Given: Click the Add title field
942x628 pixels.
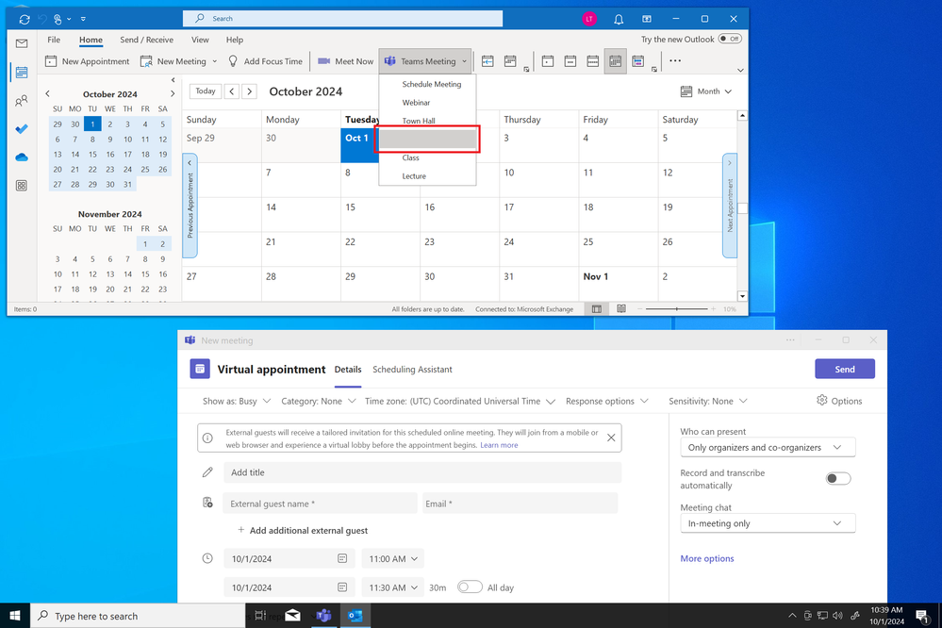Looking at the screenshot, I should pyautogui.click(x=422, y=472).
